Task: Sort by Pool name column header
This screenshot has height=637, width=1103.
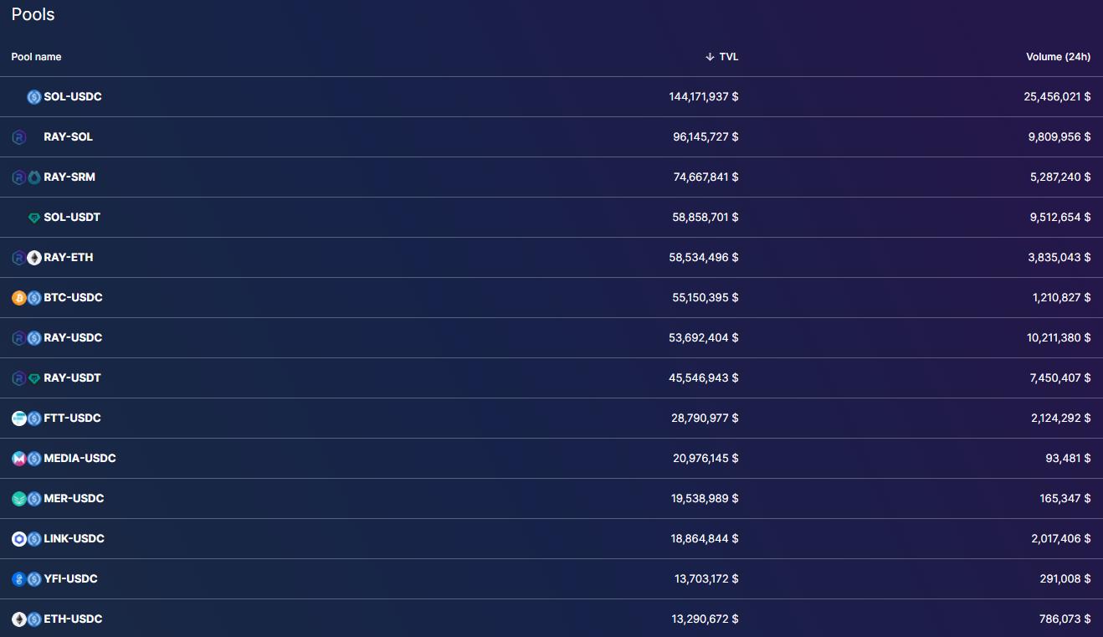Action: click(36, 57)
